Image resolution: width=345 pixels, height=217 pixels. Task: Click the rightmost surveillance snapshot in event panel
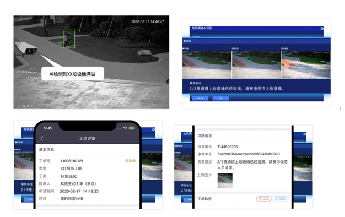pos(306,64)
